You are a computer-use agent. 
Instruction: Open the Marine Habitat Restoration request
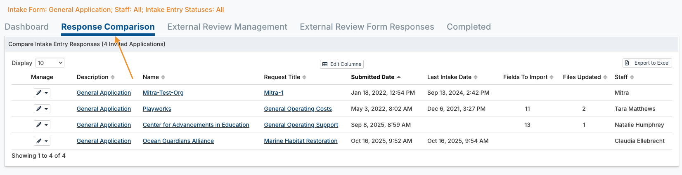point(301,141)
